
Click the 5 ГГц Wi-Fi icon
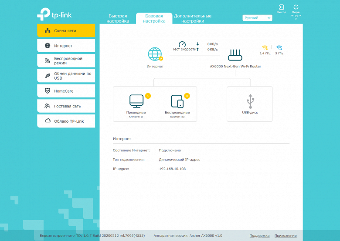coord(279,47)
